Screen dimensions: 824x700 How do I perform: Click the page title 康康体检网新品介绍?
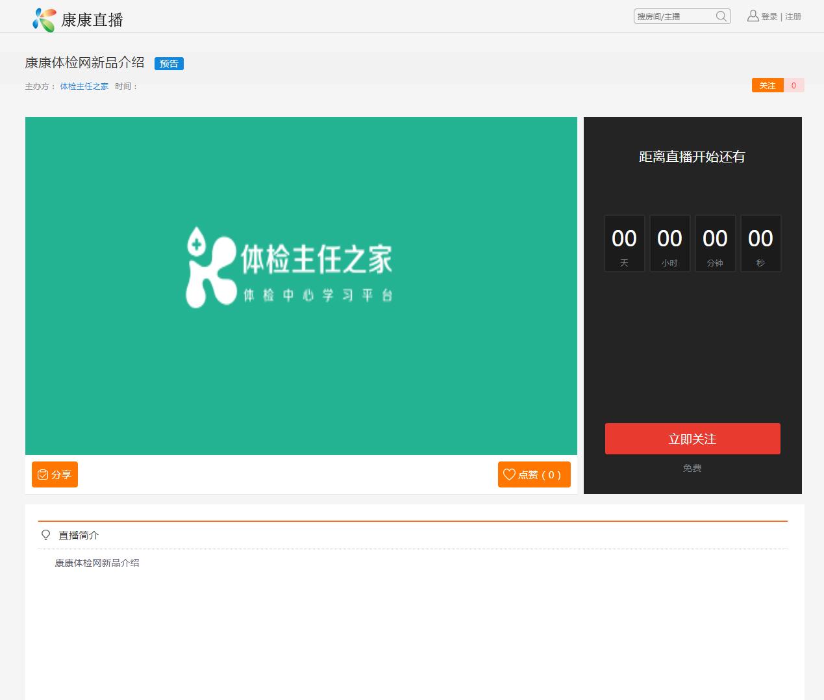point(84,62)
